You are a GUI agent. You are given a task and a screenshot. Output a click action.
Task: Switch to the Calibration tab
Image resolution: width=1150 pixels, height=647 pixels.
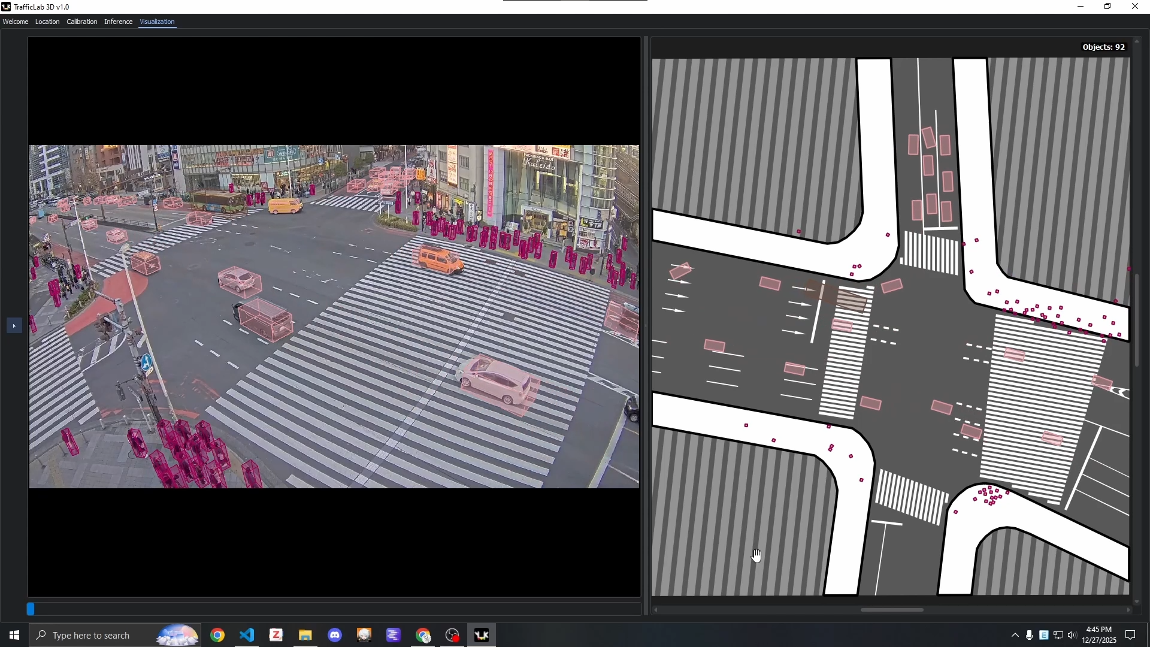(x=81, y=22)
